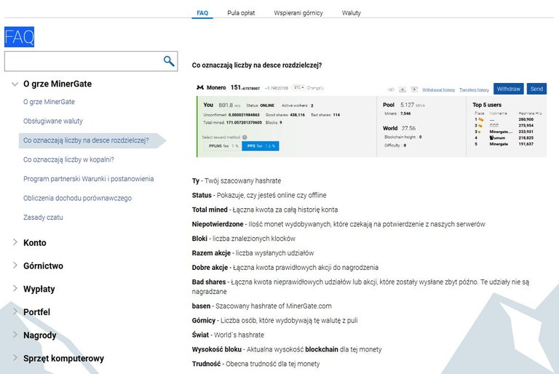Click the Top 5 users heading
The height and width of the screenshot is (374, 559).
[487, 105]
